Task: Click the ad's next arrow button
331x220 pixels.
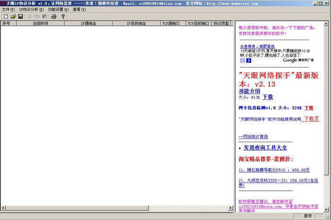Action: pos(249,60)
